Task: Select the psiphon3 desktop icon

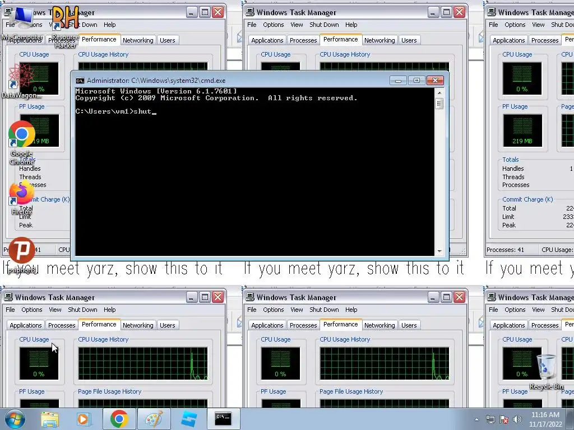Action: (x=22, y=255)
